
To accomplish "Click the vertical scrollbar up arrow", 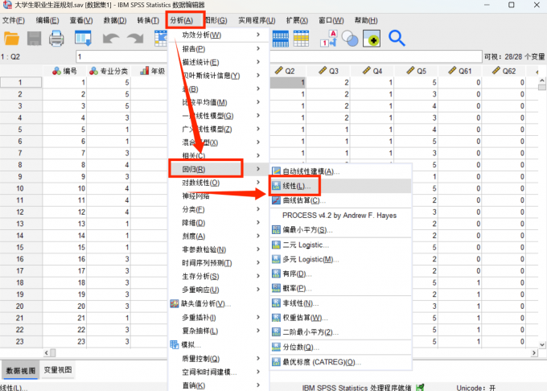I will coord(541,80).
